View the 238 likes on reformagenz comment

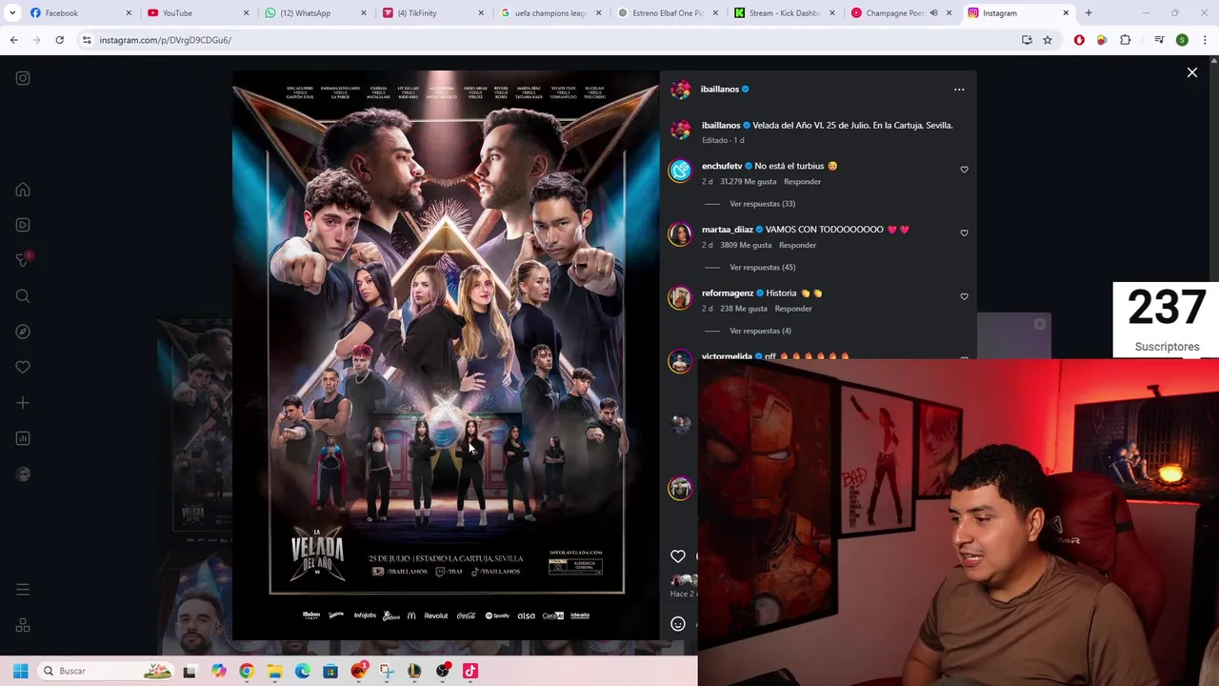(x=744, y=309)
